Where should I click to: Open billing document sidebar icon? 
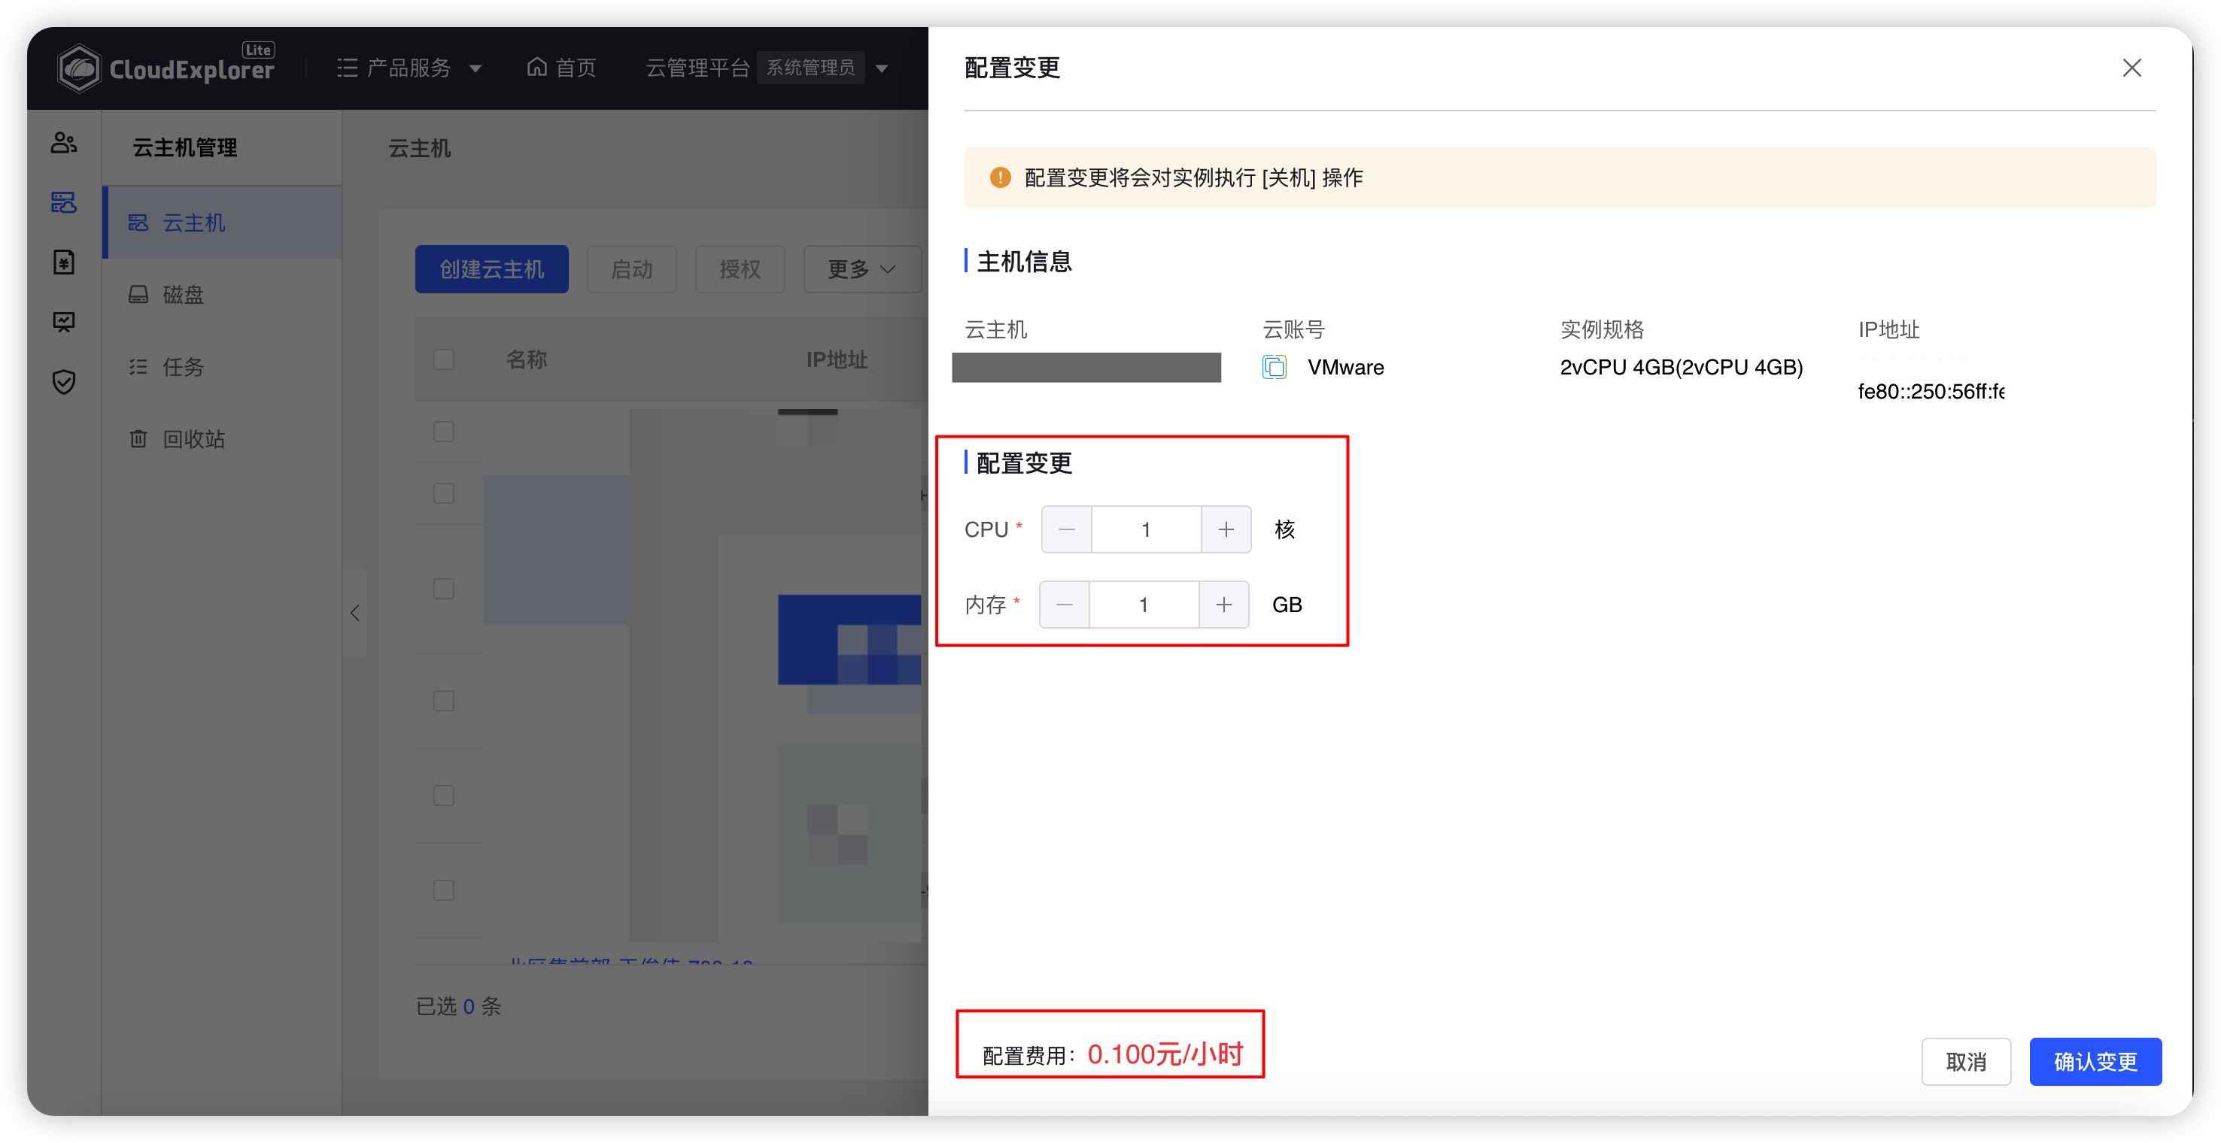tap(64, 262)
